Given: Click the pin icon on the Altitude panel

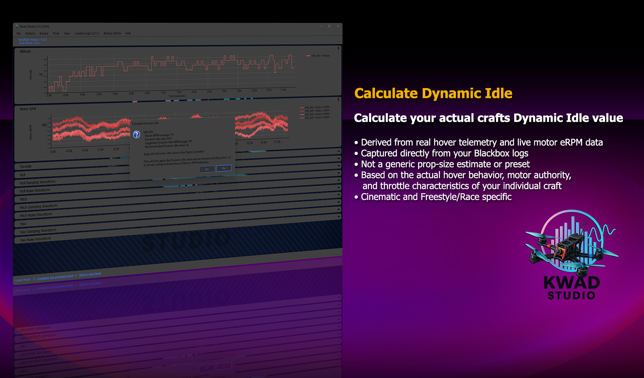Looking at the screenshot, I should [338, 48].
